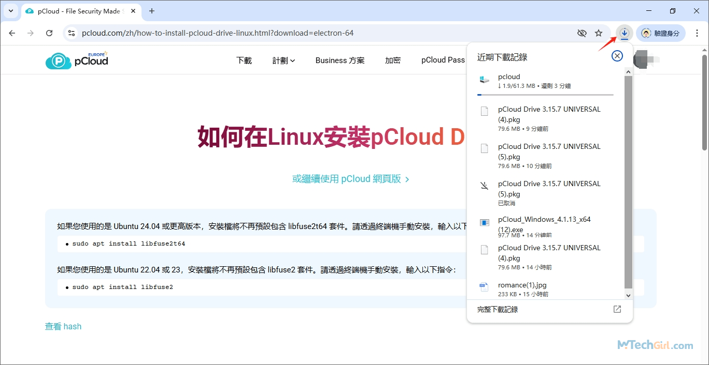
Task: Open a new browser tab
Action: (152, 11)
